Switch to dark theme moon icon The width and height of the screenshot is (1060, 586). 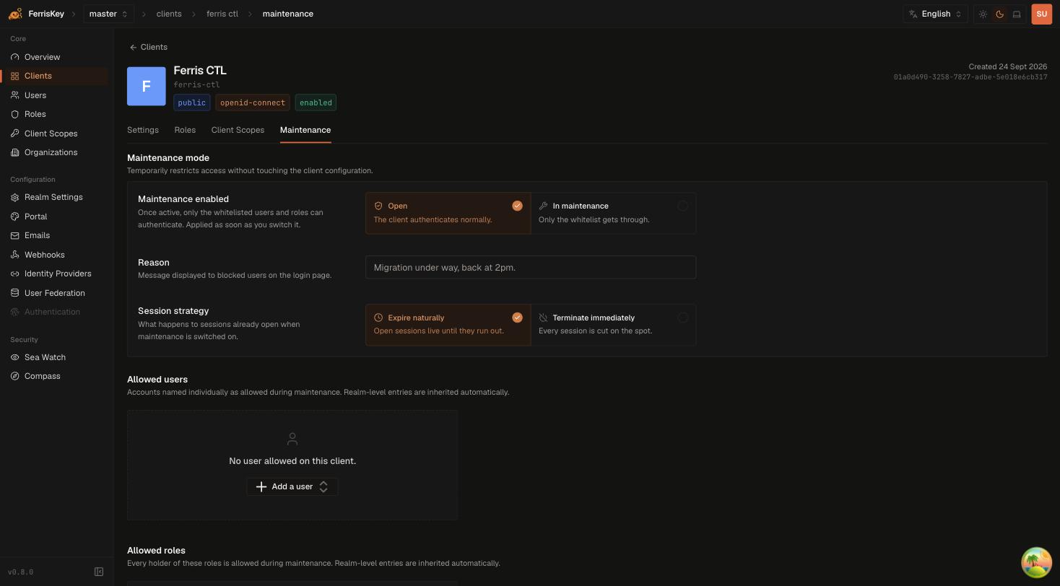(1000, 14)
